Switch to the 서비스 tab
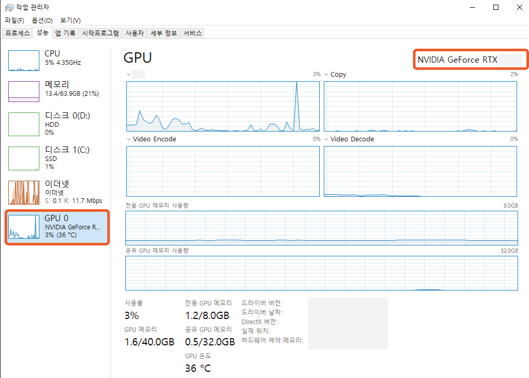Viewport: 529px width, 378px height. tap(192, 33)
